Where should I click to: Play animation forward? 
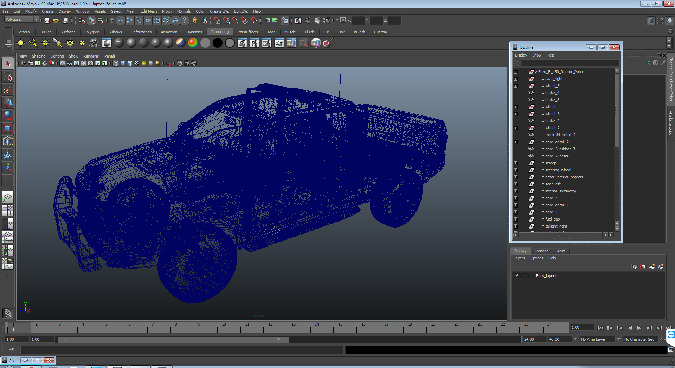point(639,328)
